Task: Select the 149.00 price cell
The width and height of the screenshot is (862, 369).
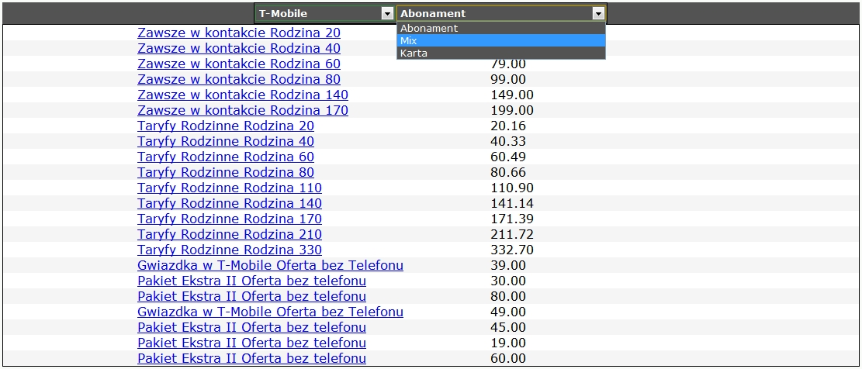Action: tap(512, 95)
